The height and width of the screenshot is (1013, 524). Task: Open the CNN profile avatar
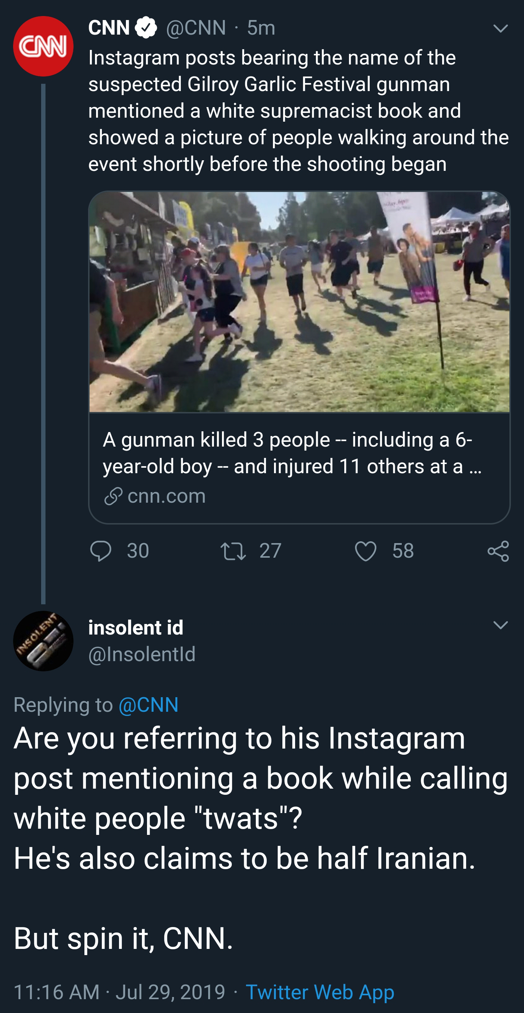[x=43, y=46]
